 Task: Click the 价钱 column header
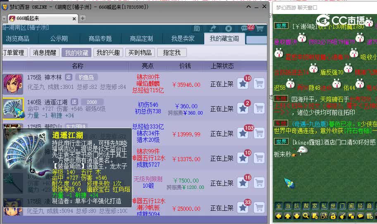[x=185, y=66]
